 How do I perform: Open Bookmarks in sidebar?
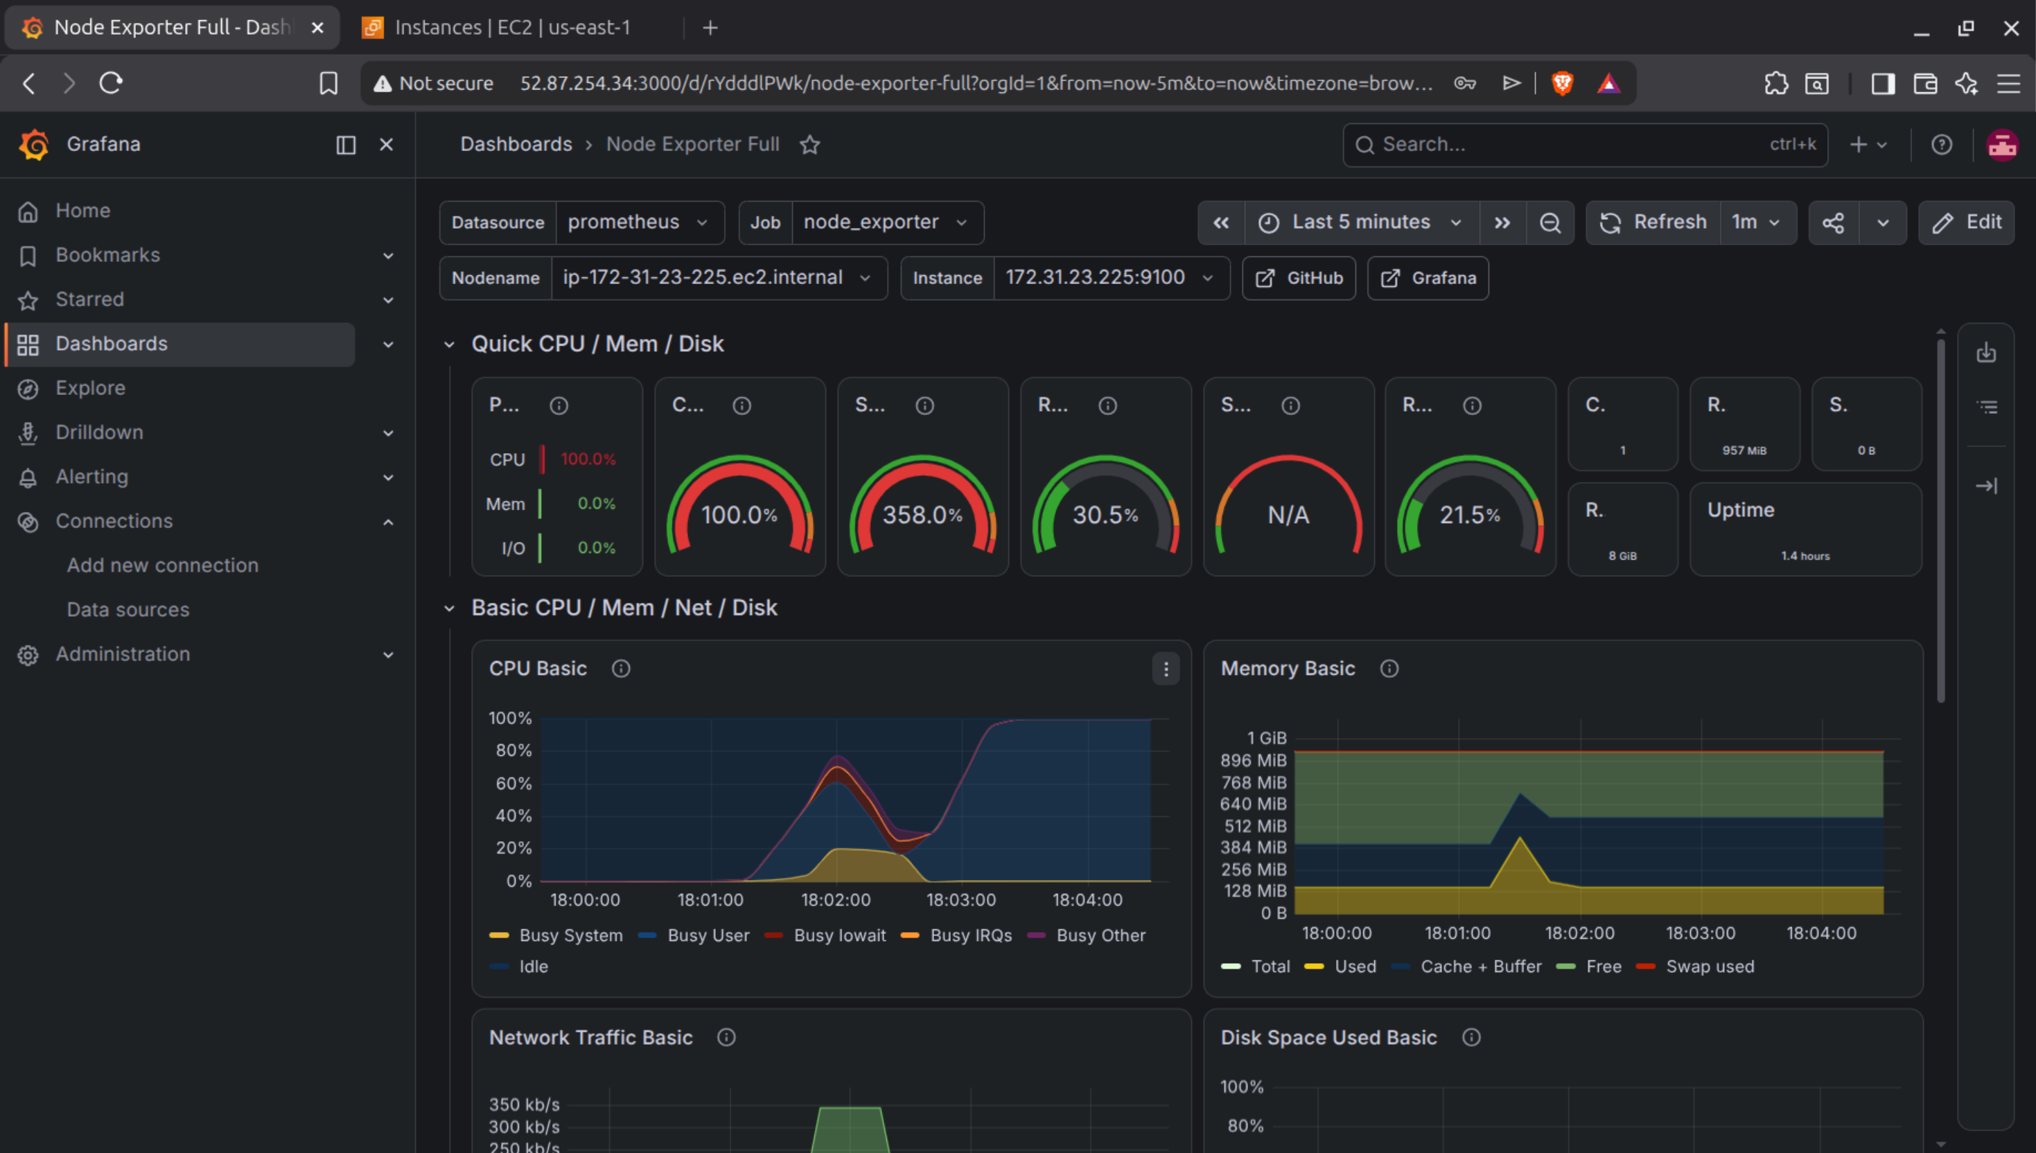click(107, 255)
